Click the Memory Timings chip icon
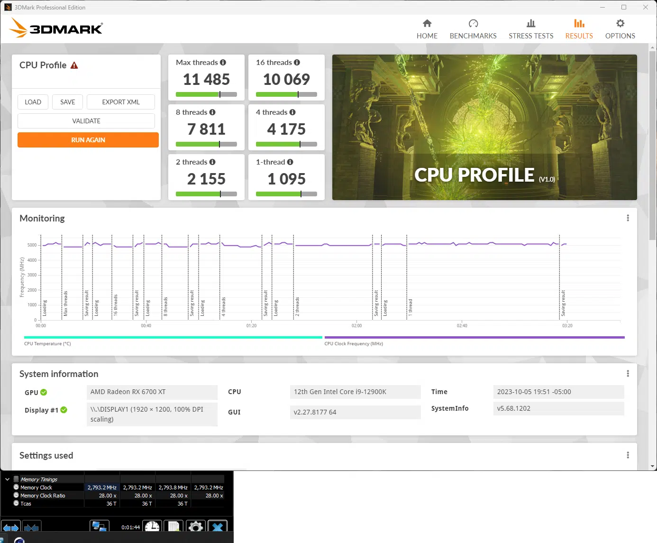Screen dimensions: 657x543 16,479
